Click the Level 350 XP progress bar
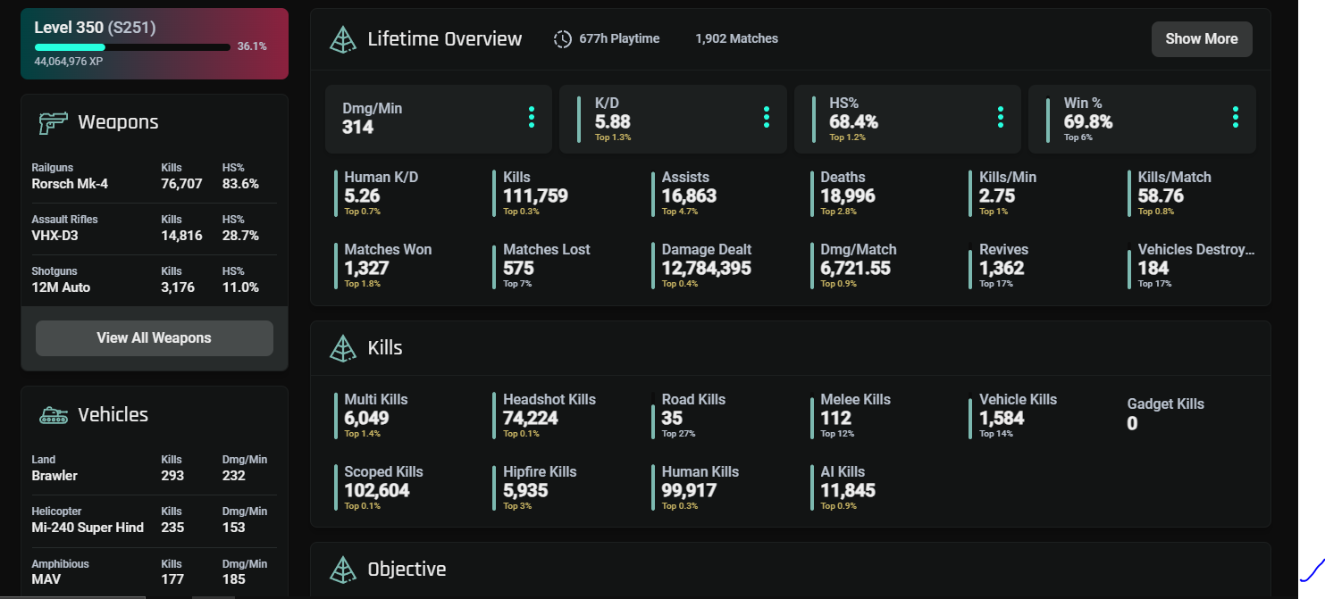This screenshot has width=1325, height=599. (132, 46)
